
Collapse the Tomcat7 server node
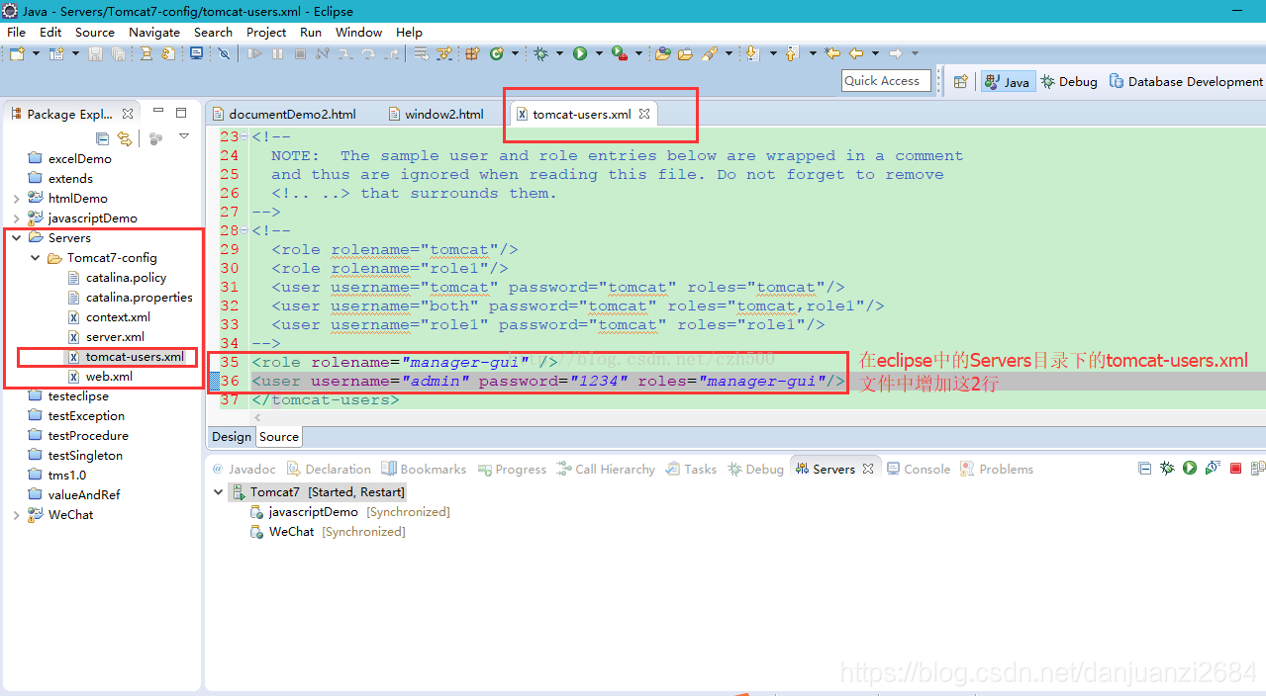coord(219,491)
